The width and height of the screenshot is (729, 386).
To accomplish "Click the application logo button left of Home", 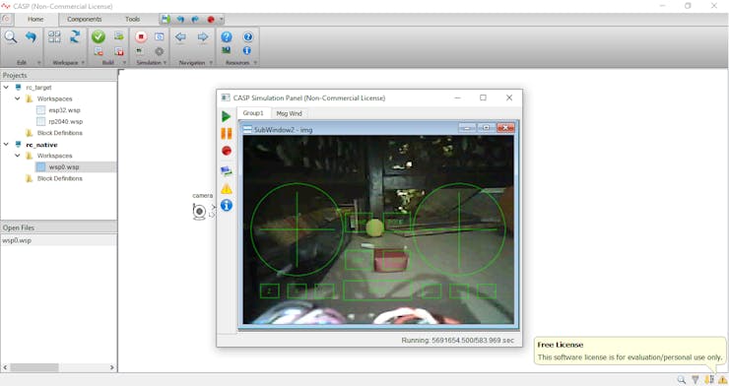I will pos(7,19).
